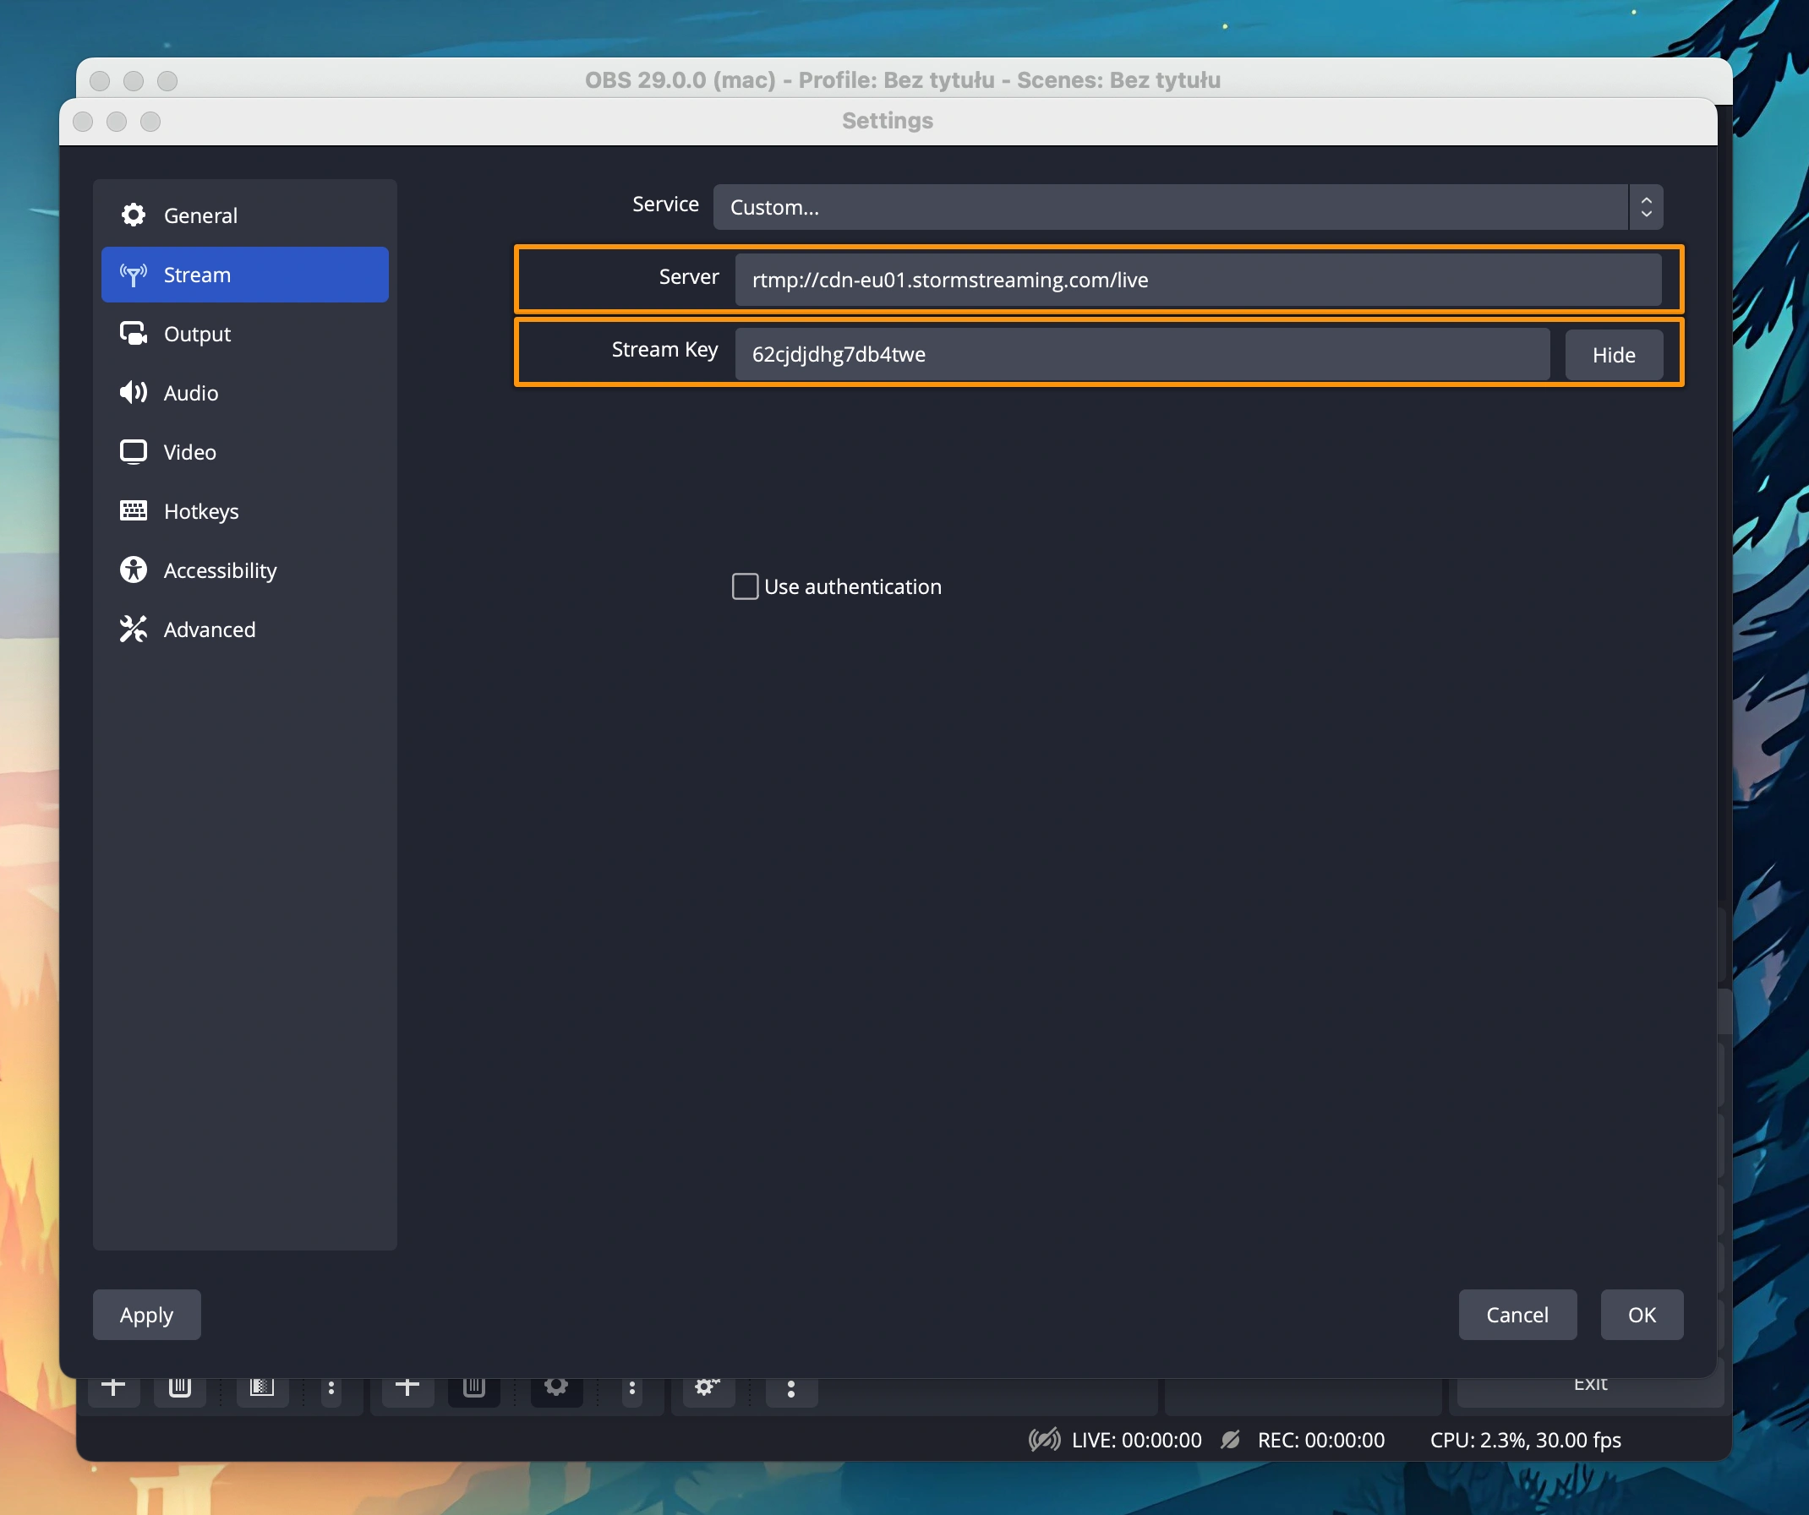Open the Accessibility settings section
Image resolution: width=1809 pixels, height=1515 pixels.
[220, 570]
